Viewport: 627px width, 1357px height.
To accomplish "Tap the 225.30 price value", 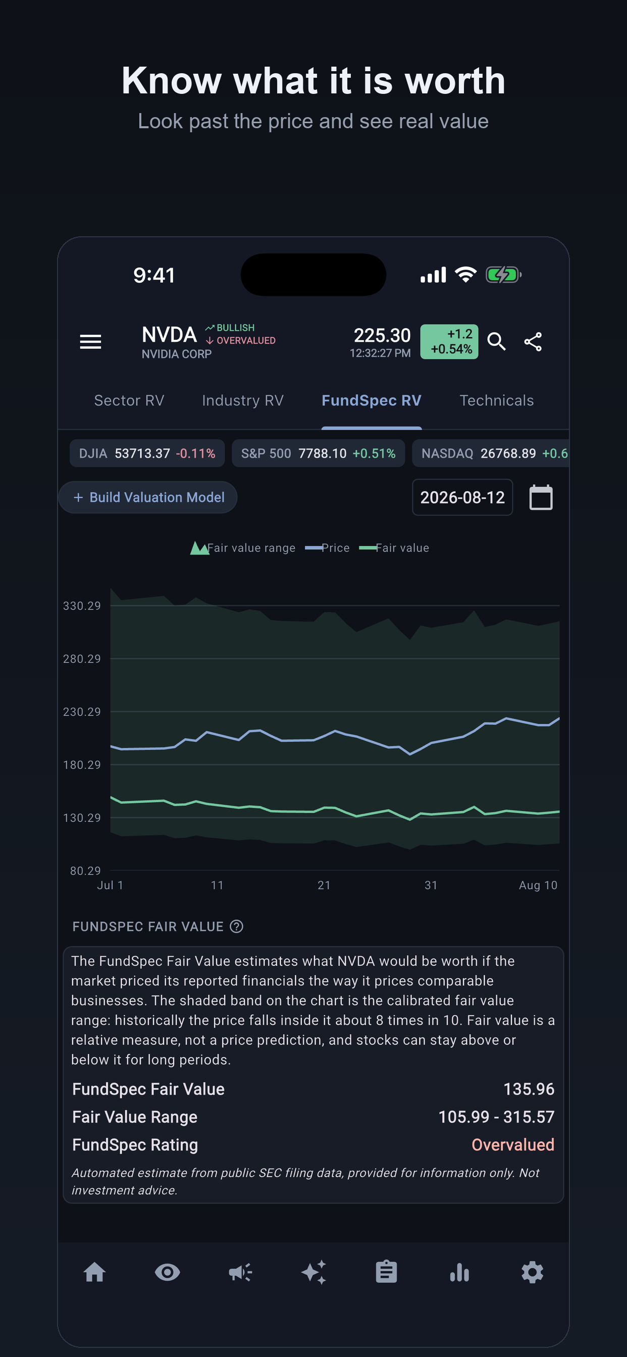I will 382,335.
